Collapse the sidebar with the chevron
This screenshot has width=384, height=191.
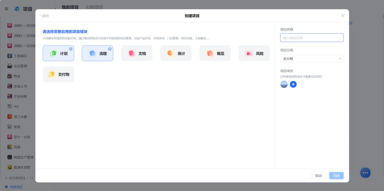point(55,9)
